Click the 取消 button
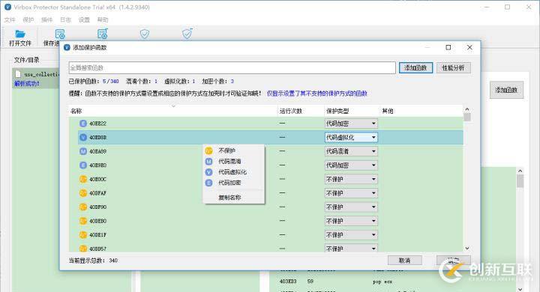540x292 pixels. coord(405,261)
